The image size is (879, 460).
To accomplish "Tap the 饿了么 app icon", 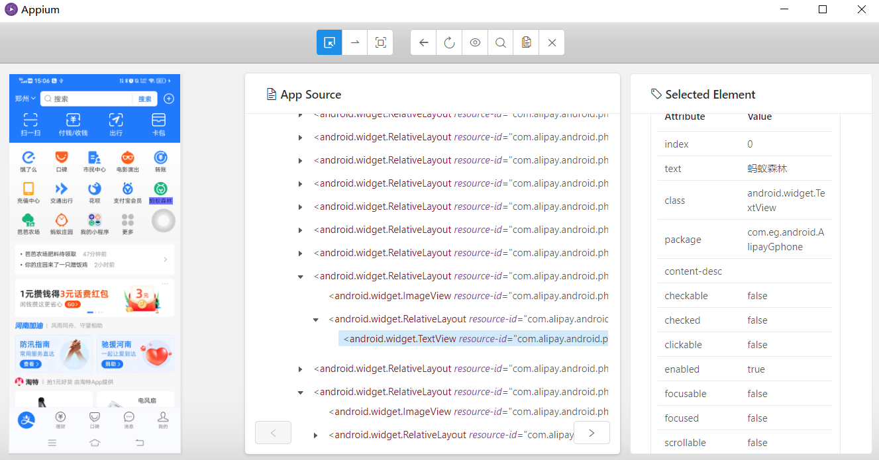I will pos(28,158).
